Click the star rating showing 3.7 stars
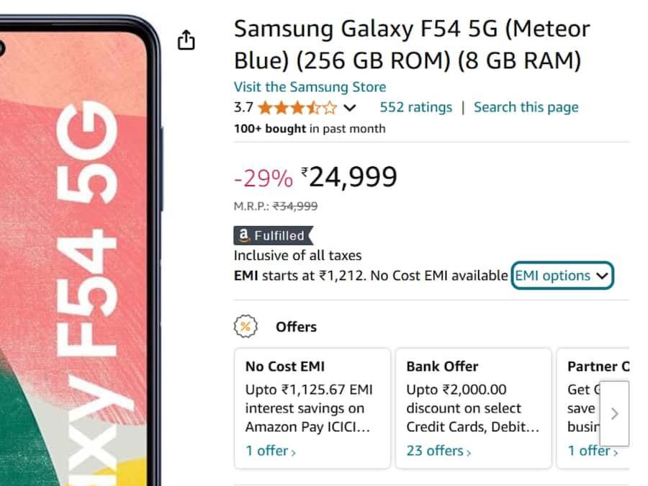Screen dimensions: 648x486 click(x=296, y=107)
